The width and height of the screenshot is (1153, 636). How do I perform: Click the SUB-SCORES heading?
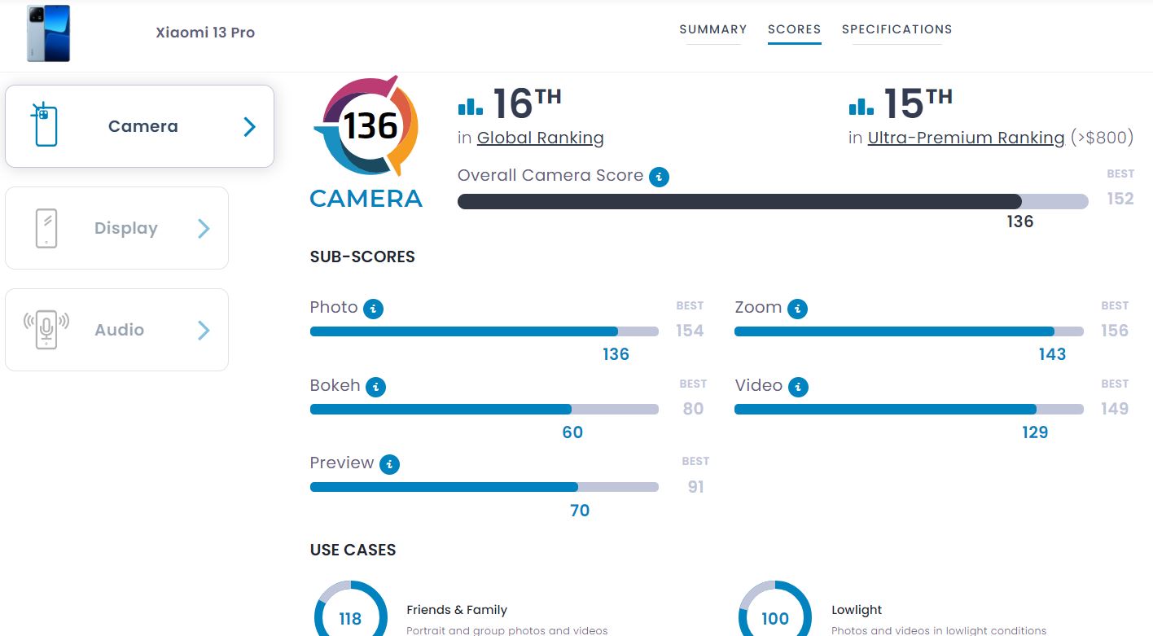click(x=362, y=257)
